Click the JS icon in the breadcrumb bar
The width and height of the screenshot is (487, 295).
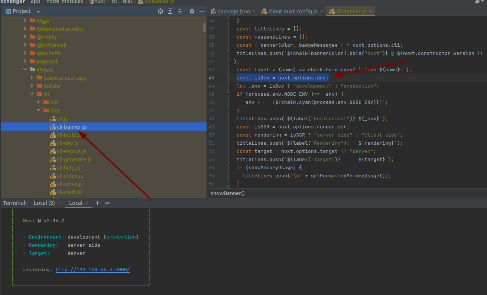click(x=140, y=2)
